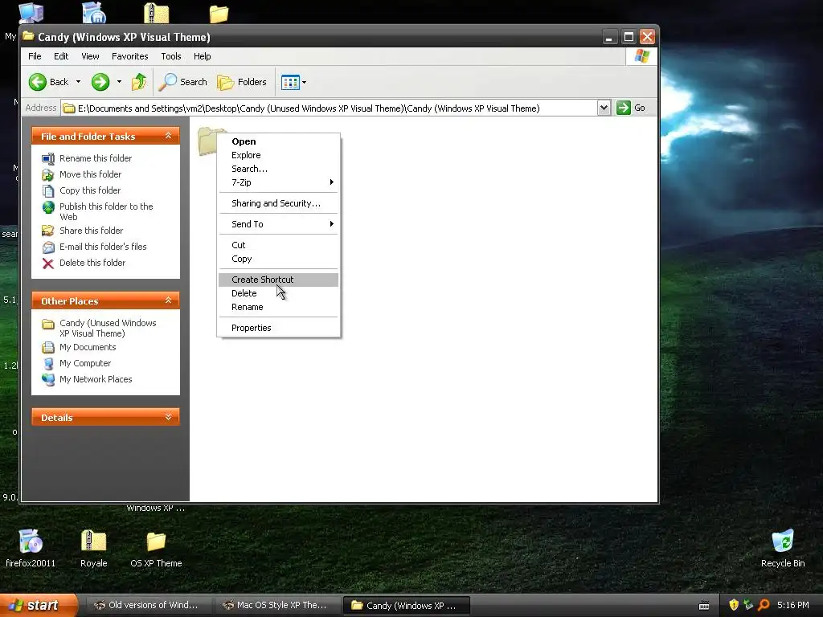The height and width of the screenshot is (617, 823).
Task: Click the red Delete this folder icon
Action: click(x=47, y=264)
